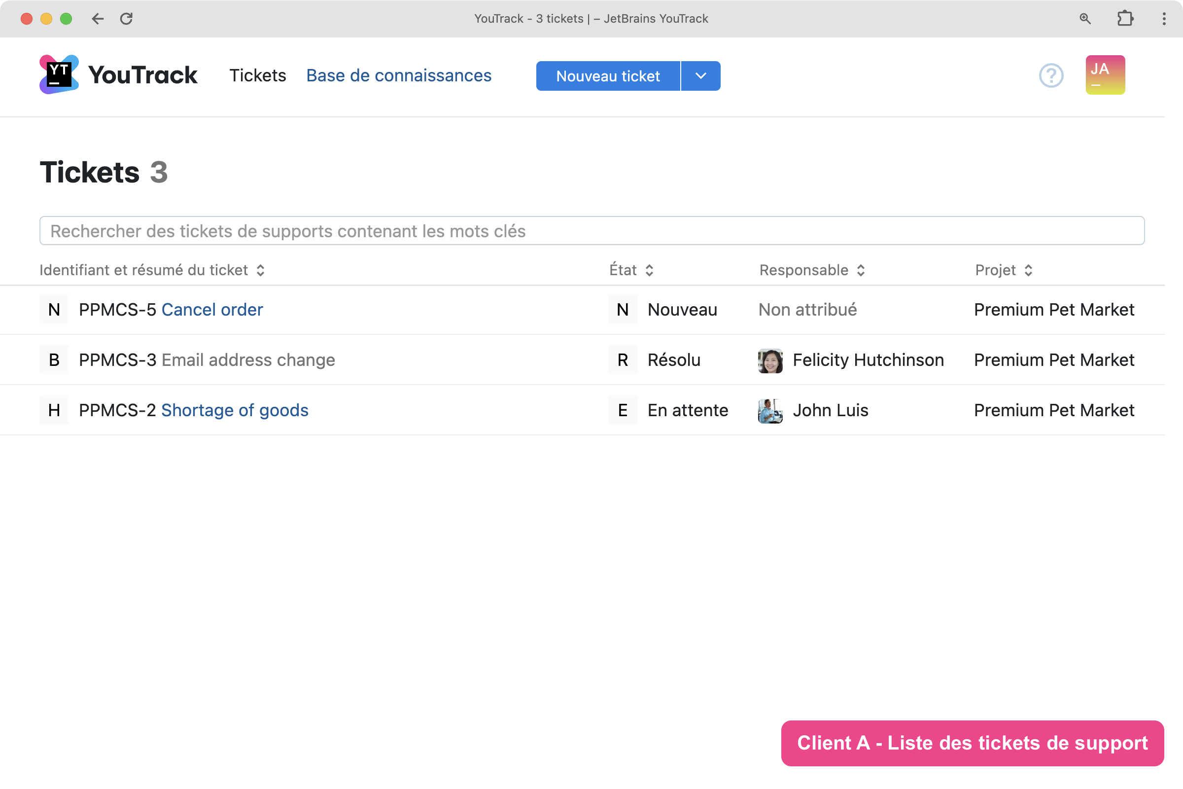This screenshot has width=1183, height=789.
Task: Open the help question mark icon
Action: (x=1051, y=75)
